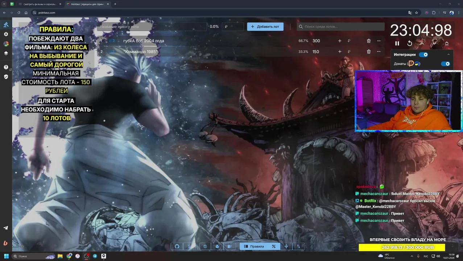
Task: Open the orange Boosty icon at sidebar bottom
Action: pyautogui.click(x=6, y=243)
